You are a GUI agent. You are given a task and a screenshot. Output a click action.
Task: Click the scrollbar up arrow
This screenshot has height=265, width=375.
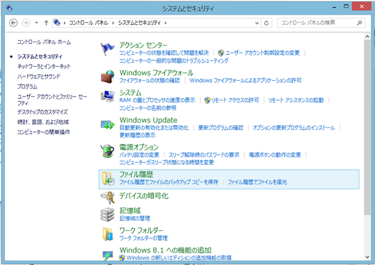367,37
